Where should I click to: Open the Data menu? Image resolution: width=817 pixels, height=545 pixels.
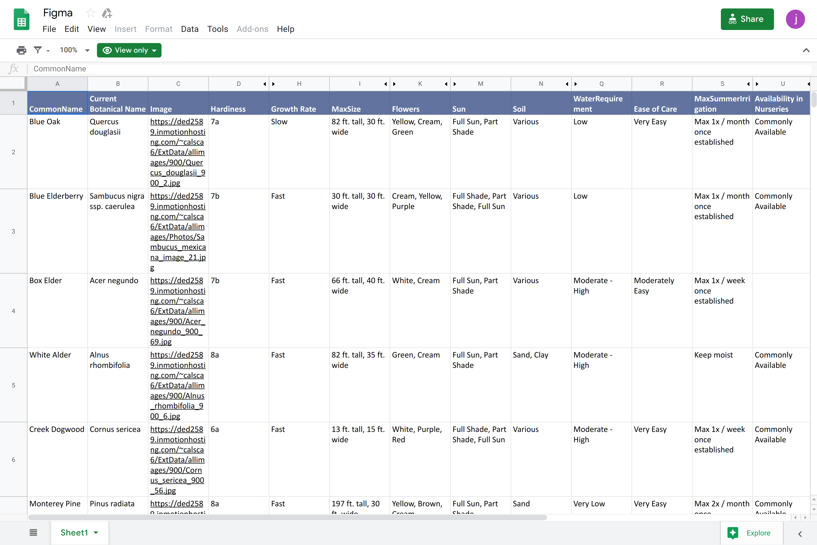[x=190, y=29]
